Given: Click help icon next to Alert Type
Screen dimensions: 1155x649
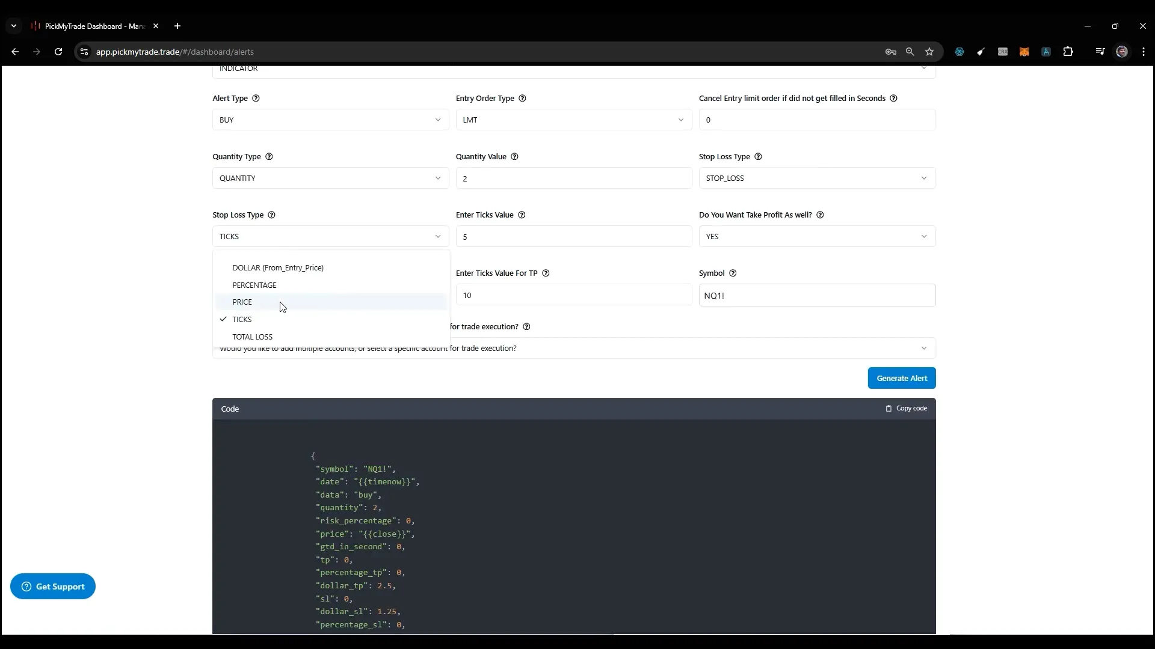Looking at the screenshot, I should pyautogui.click(x=256, y=99).
